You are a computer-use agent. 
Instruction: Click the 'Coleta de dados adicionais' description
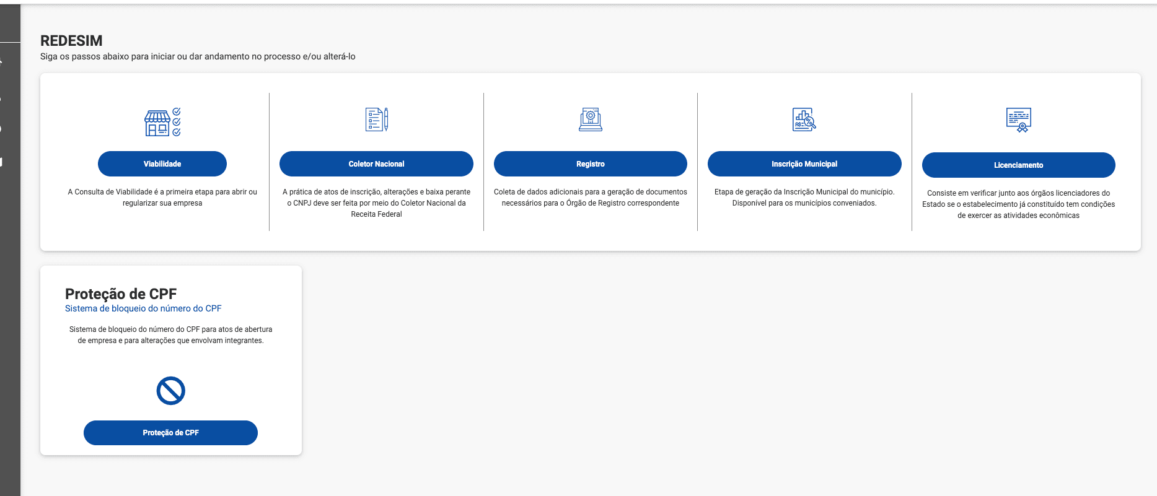591,198
